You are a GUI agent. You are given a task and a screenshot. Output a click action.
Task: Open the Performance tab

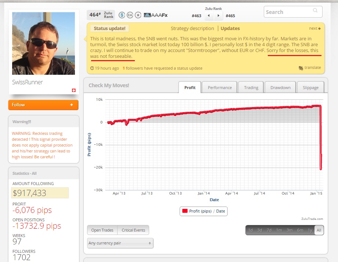(220, 88)
